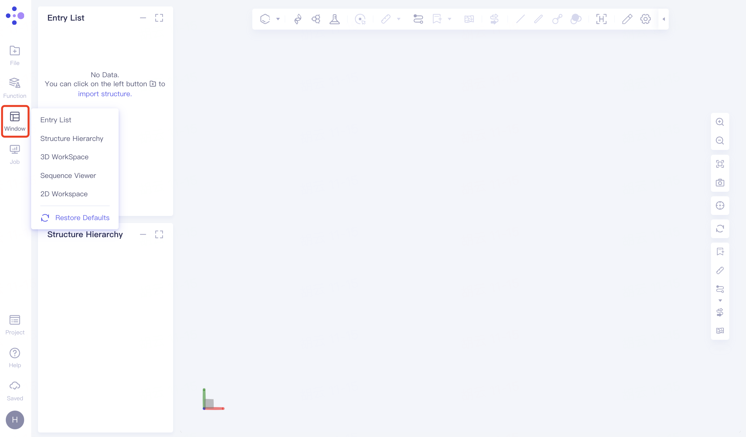Viewport: 746px width, 437px height.
Task: Select Sequence Viewer from the Window menu
Action: pos(68,175)
